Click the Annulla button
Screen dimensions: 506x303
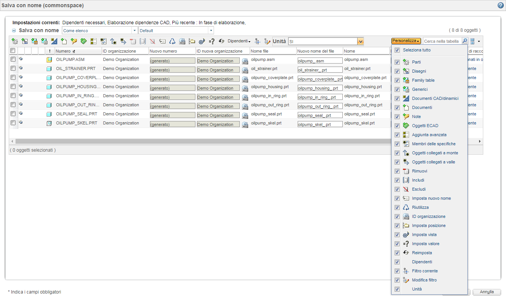coord(487,292)
